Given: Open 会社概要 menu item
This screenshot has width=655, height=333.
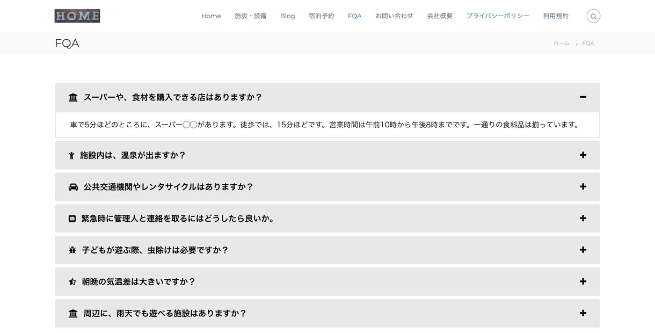Looking at the screenshot, I should 440,16.
